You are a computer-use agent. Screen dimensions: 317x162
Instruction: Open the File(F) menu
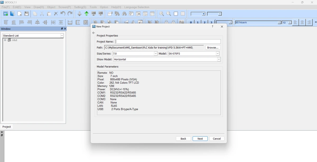coord(6,7)
